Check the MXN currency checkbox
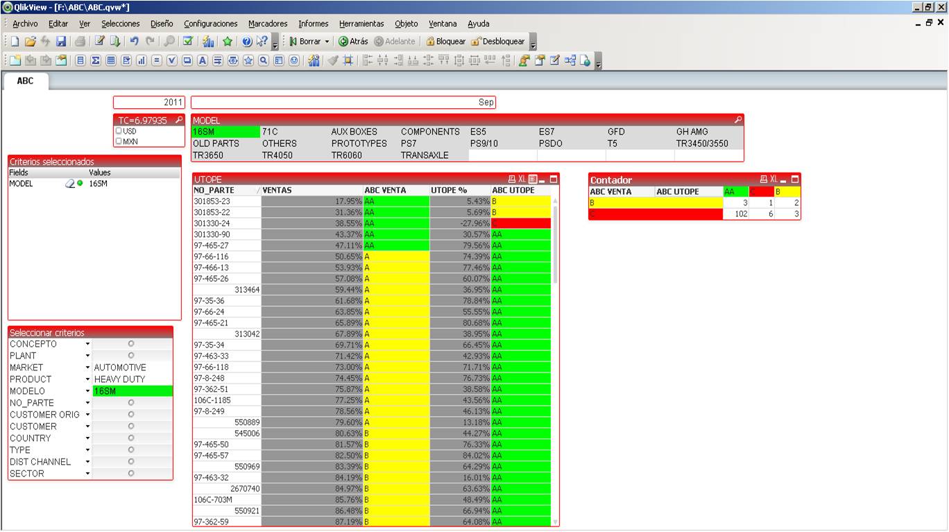Viewport: 949px width, 532px height. [119, 141]
